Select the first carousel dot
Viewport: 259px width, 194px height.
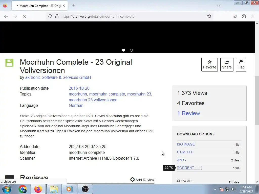coord(123,50)
